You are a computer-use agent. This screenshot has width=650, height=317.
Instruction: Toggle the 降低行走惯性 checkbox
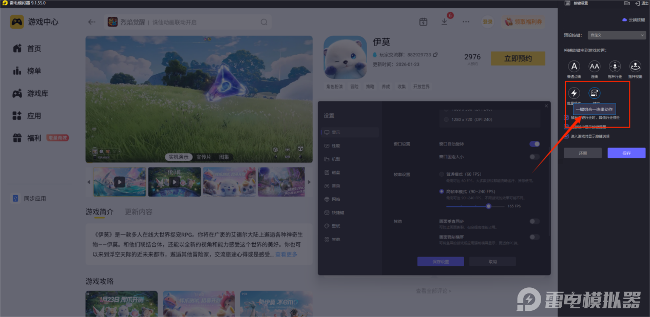click(x=566, y=117)
